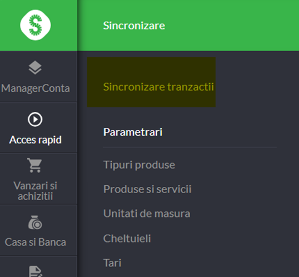Click the Acces rapid play-circle icon
Image resolution: width=299 pixels, height=277 pixels.
35,120
